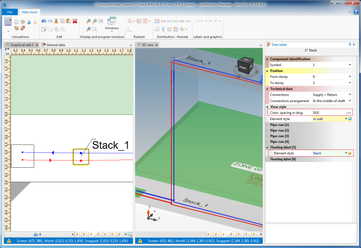Click the zoom-all magnifier in ribbon's second row
The image size is (361, 248).
point(89,29)
